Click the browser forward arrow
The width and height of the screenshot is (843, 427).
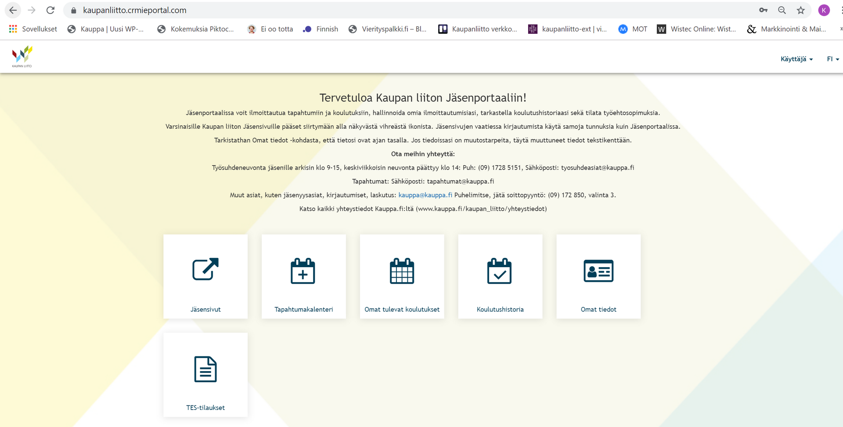pos(32,10)
